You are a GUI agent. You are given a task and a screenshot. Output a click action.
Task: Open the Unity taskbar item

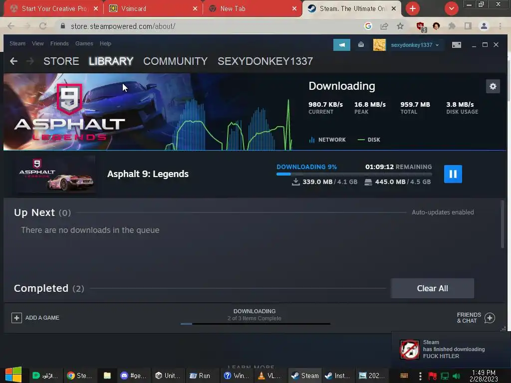(x=168, y=376)
